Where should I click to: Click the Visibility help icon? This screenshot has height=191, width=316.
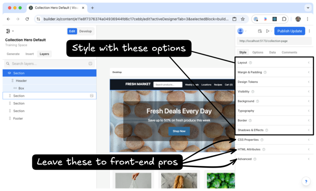[x=253, y=92]
